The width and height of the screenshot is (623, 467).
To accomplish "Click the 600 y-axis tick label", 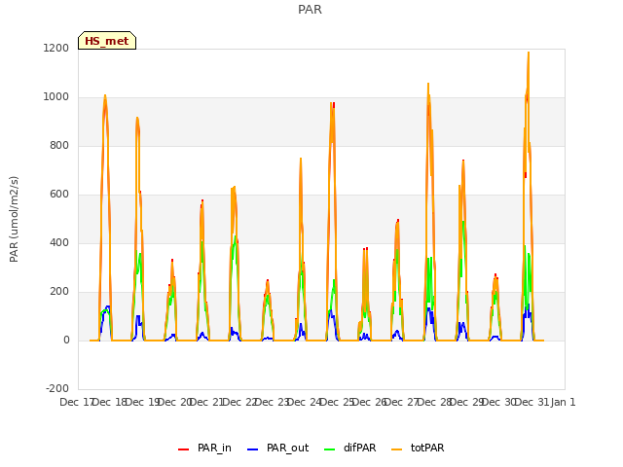I will tap(59, 195).
